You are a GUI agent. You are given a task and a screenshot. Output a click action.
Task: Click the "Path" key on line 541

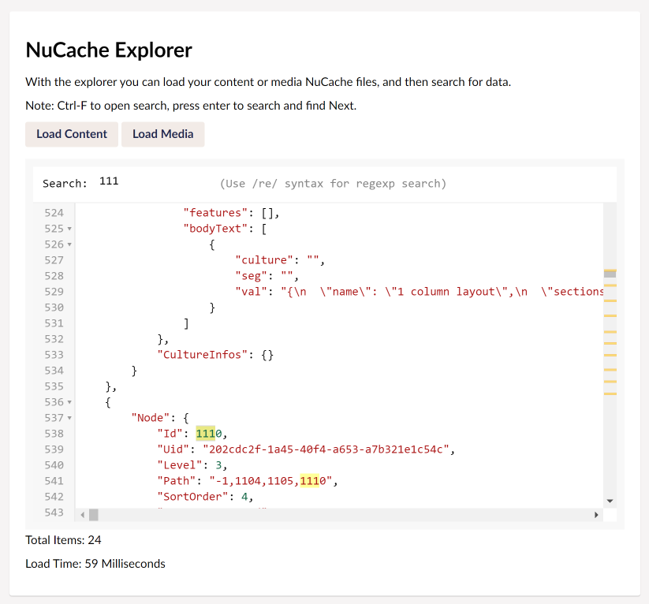click(177, 481)
